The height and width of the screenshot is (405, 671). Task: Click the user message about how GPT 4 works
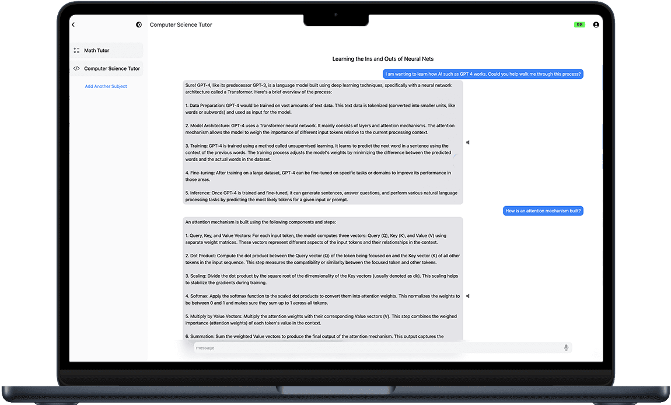click(483, 74)
